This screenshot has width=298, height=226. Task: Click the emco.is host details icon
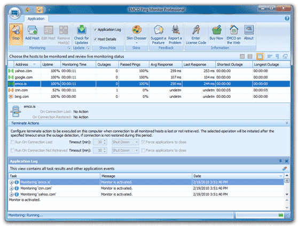(15, 111)
